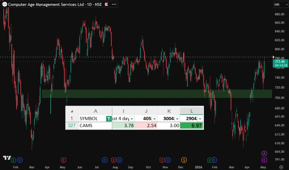Click the purple lightning bolt marker near May 2026
Image resolution: width=289 pixels, height=170 pixels.
264,153
